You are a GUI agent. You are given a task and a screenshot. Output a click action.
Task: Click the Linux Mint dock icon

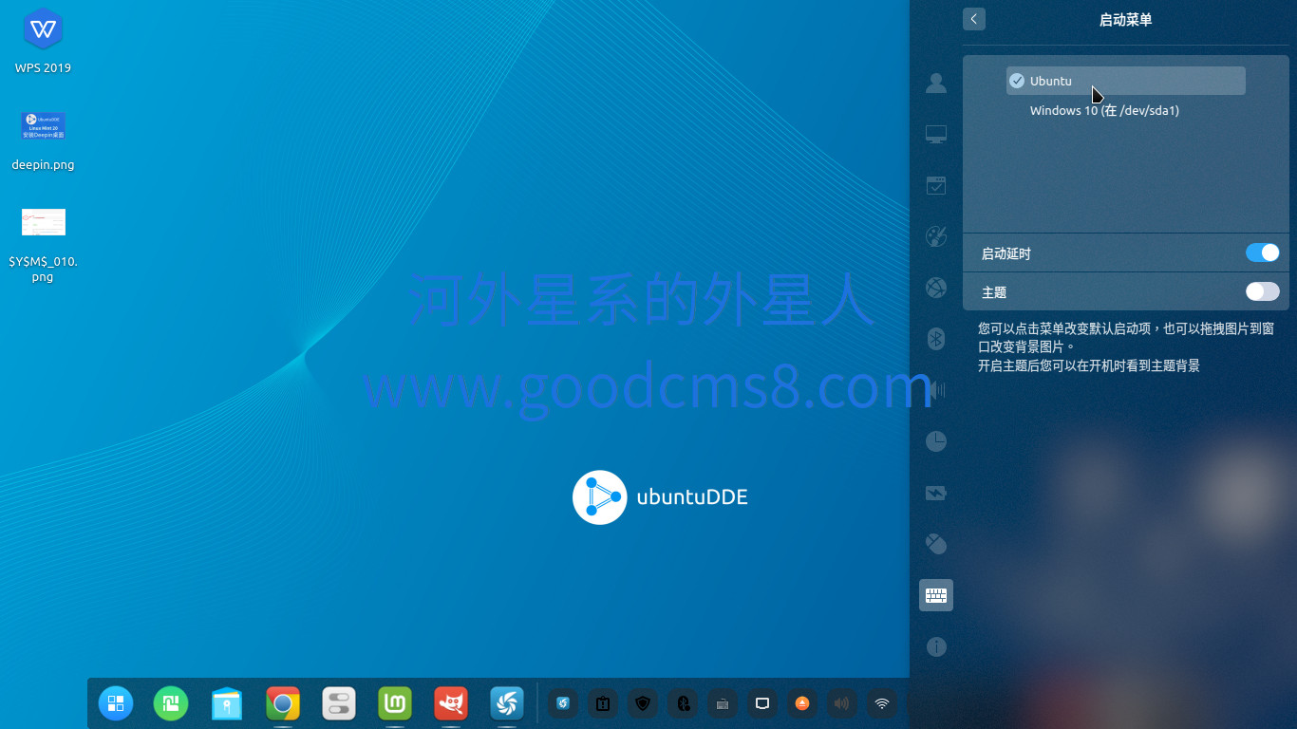pos(395,703)
